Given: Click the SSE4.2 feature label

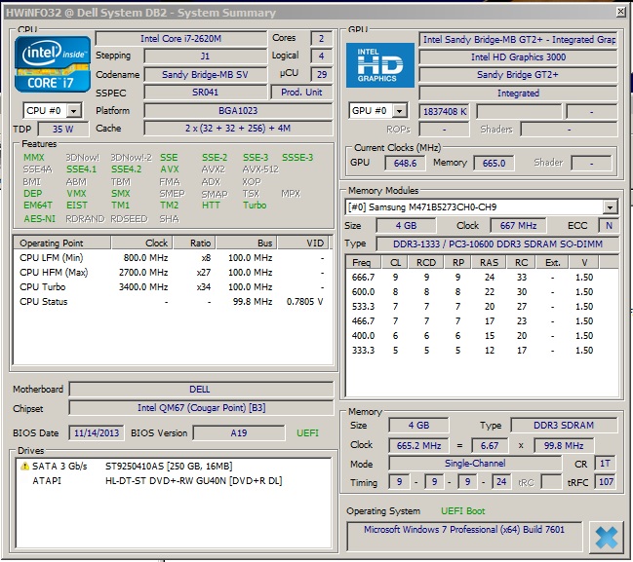Looking at the screenshot, I should click(126, 169).
